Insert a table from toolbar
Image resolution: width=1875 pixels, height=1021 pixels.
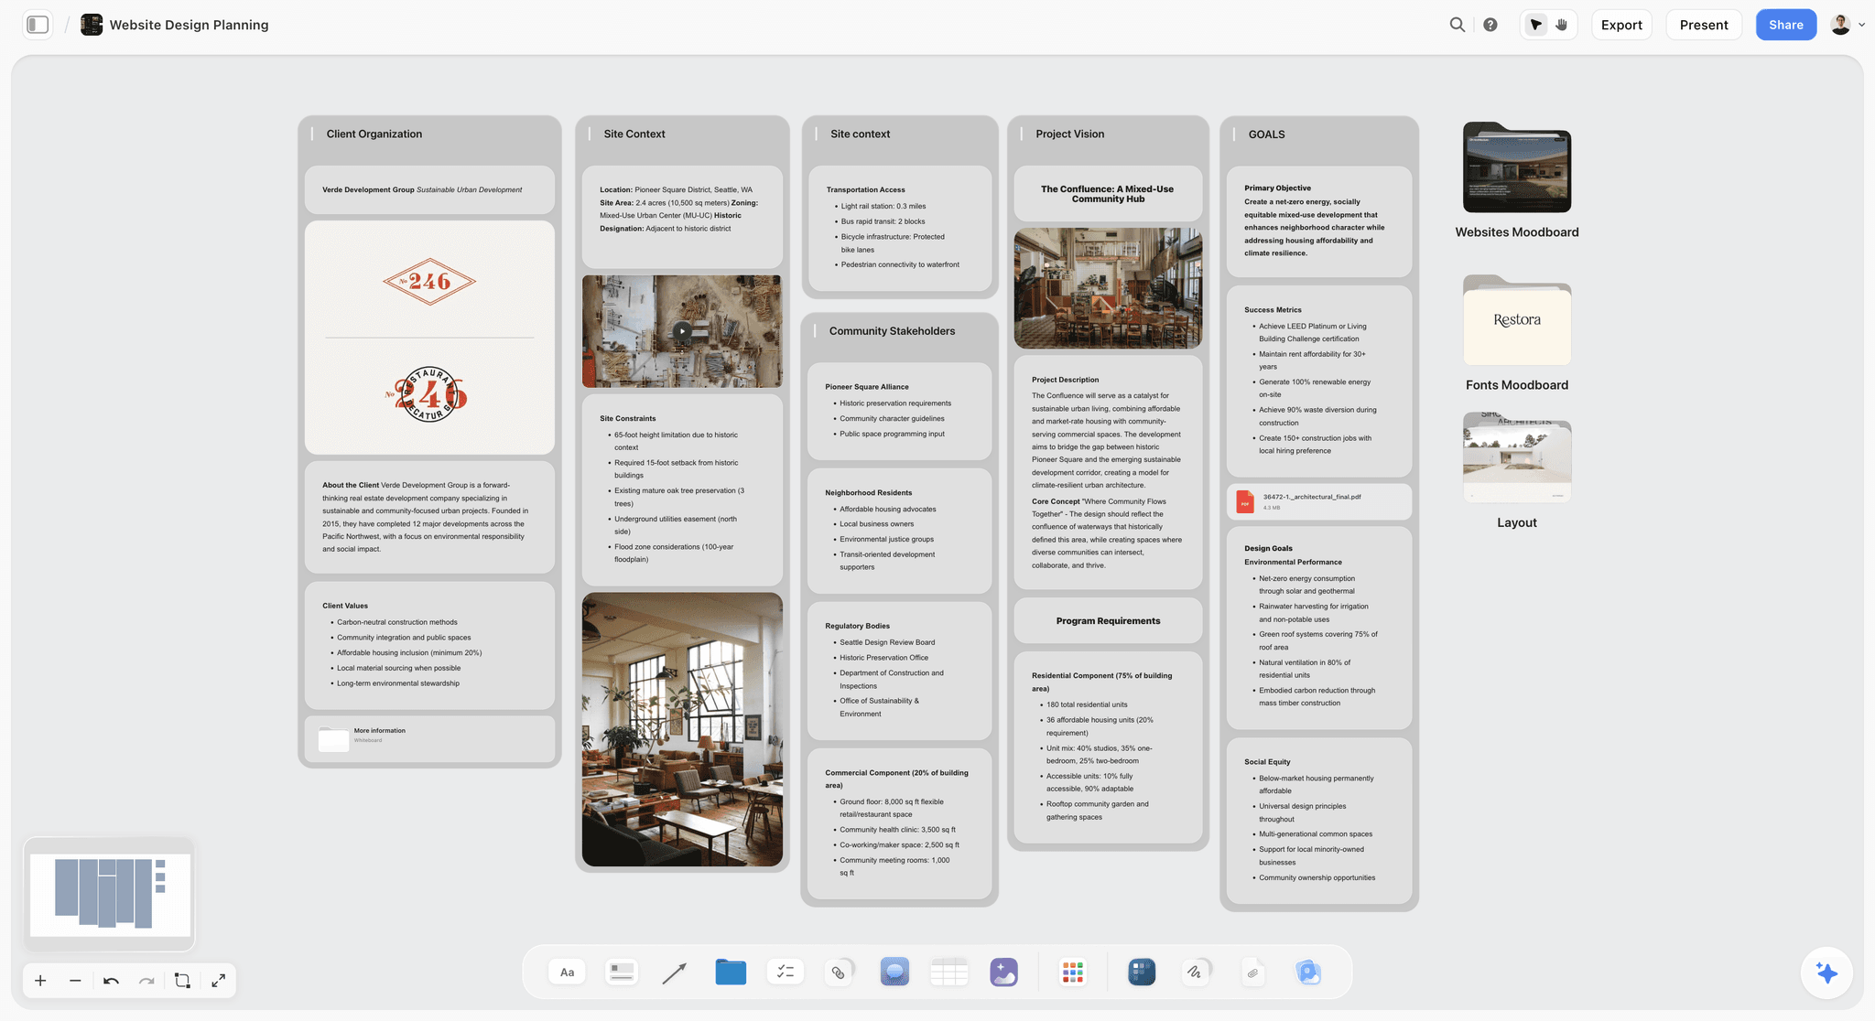click(949, 972)
